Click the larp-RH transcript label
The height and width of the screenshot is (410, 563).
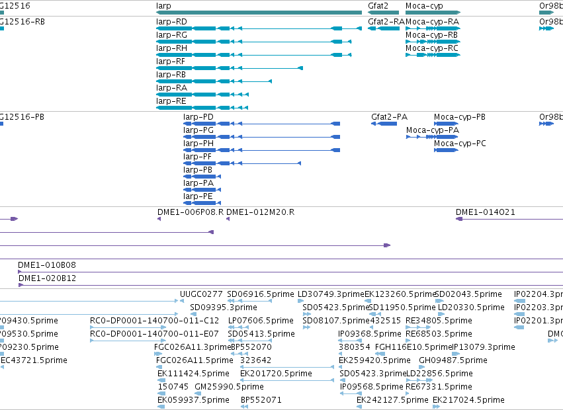point(171,48)
